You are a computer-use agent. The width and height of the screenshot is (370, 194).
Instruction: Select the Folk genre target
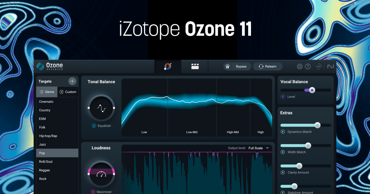pyautogui.click(x=57, y=127)
